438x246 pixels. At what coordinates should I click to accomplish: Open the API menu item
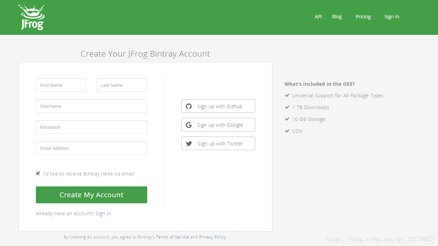pyautogui.click(x=318, y=17)
